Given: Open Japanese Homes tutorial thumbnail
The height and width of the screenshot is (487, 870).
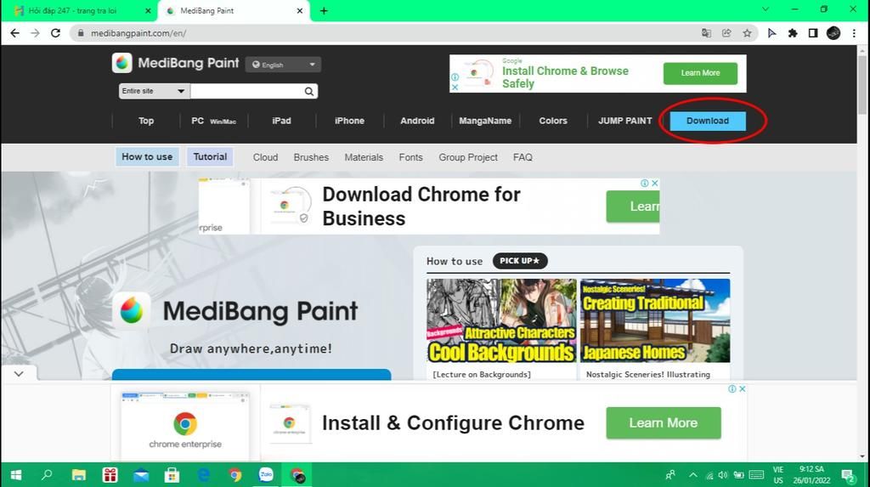Looking at the screenshot, I should (x=655, y=320).
